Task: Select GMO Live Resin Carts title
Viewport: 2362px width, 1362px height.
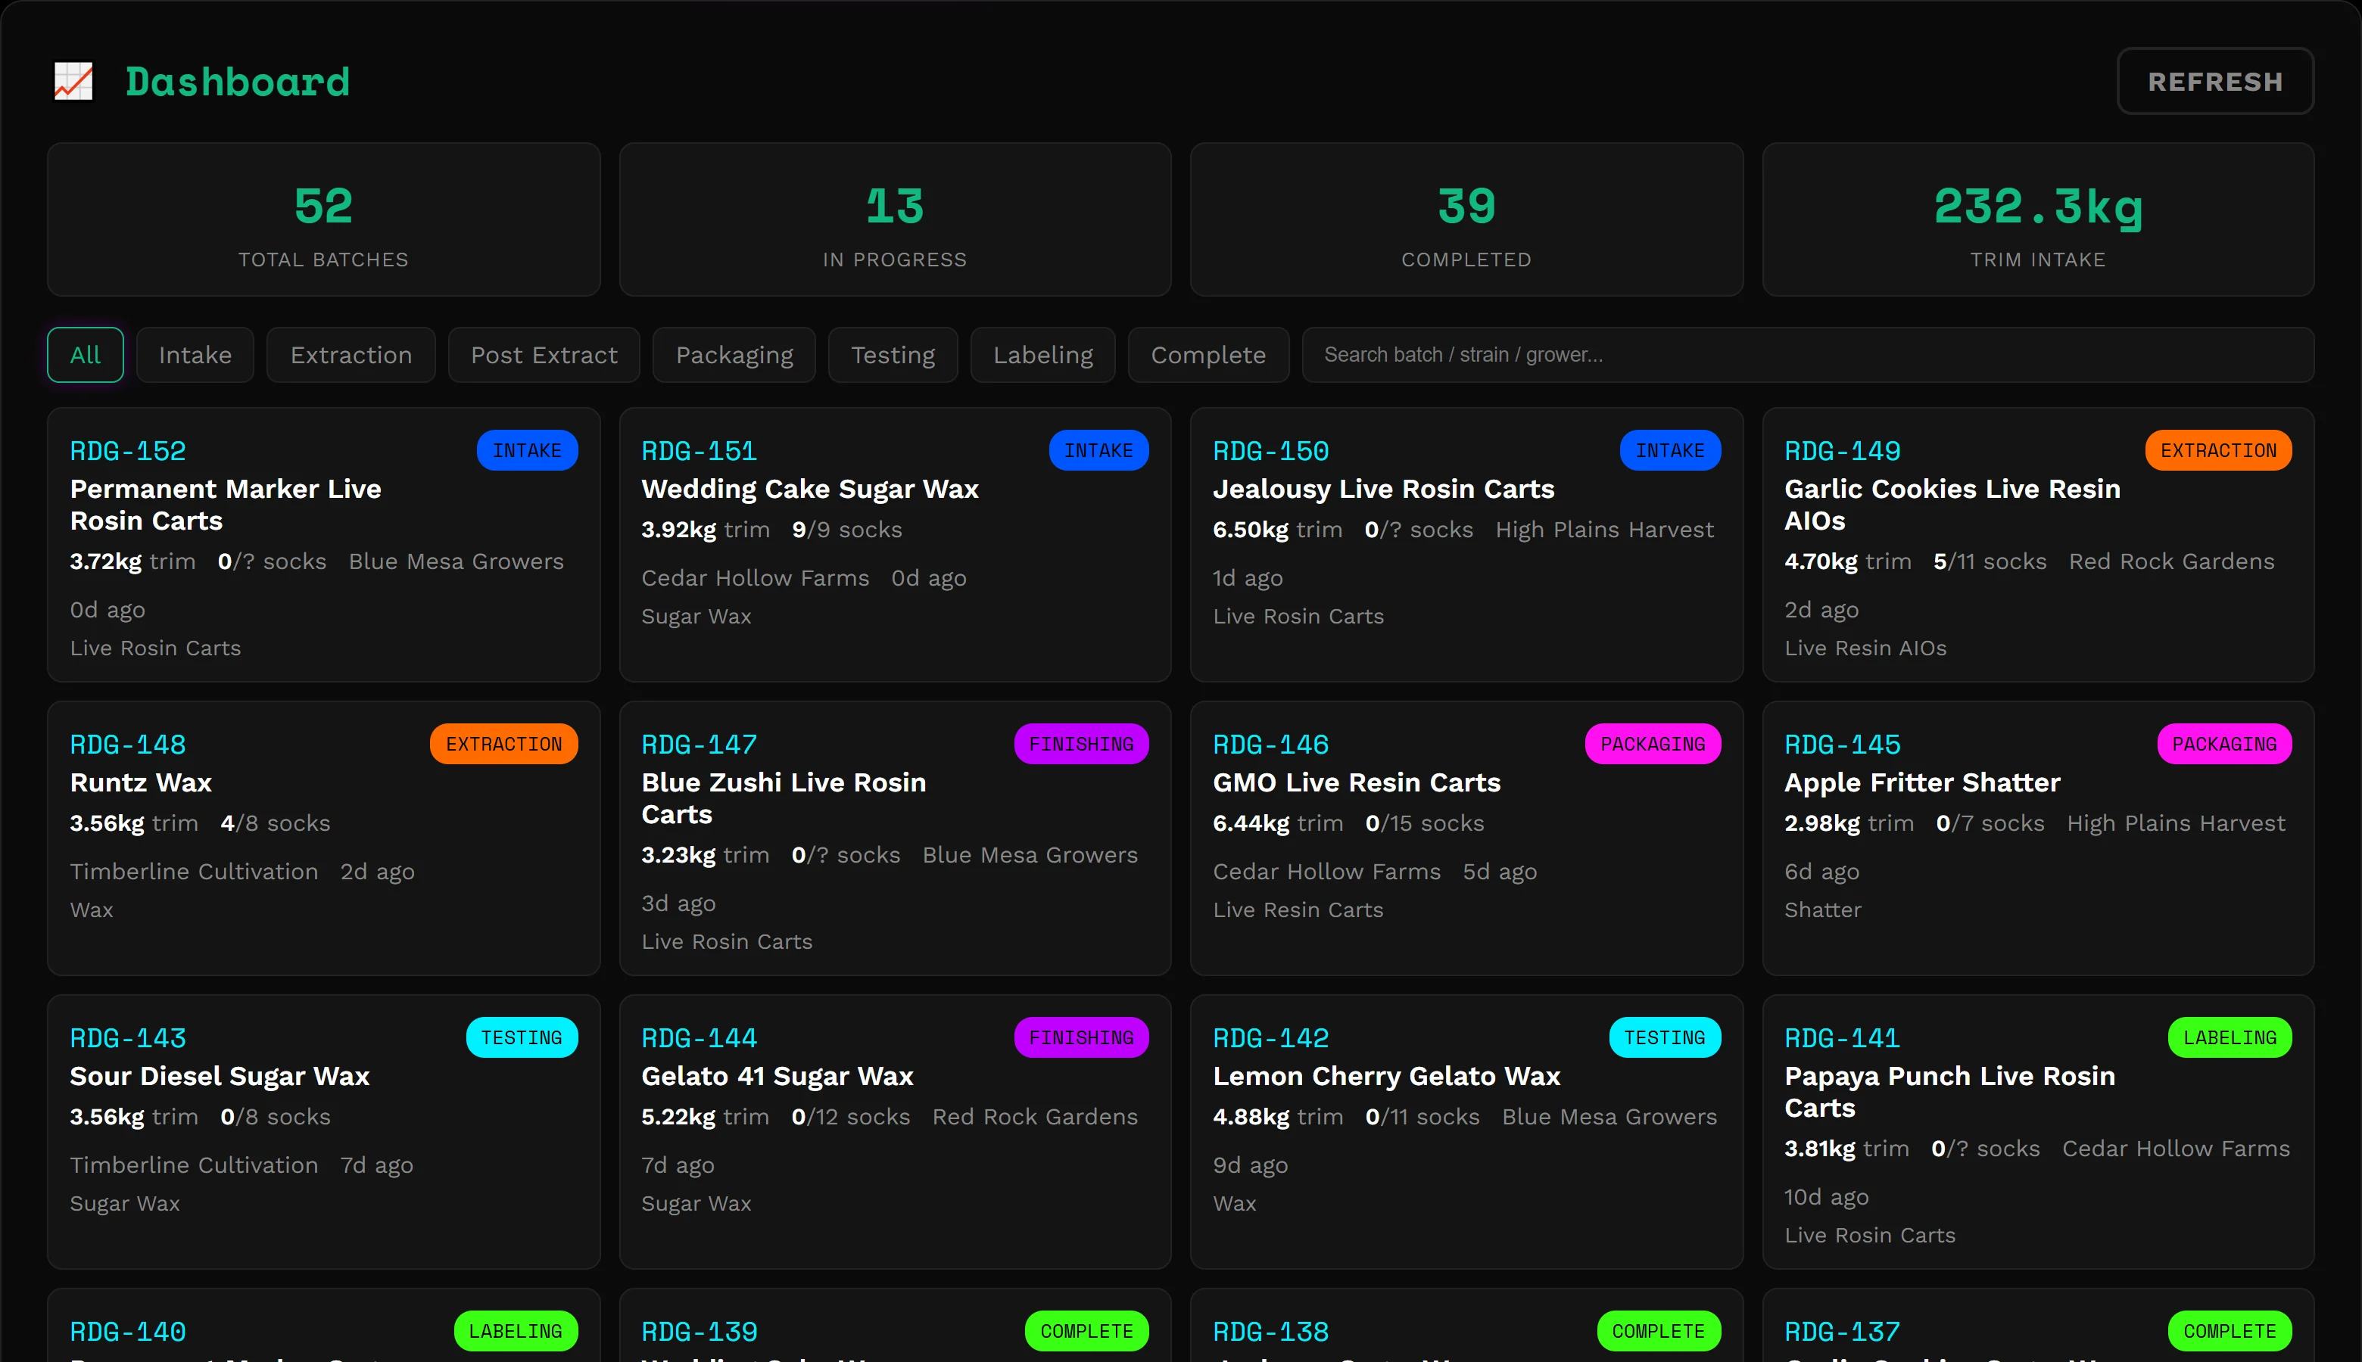Action: coord(1356,783)
